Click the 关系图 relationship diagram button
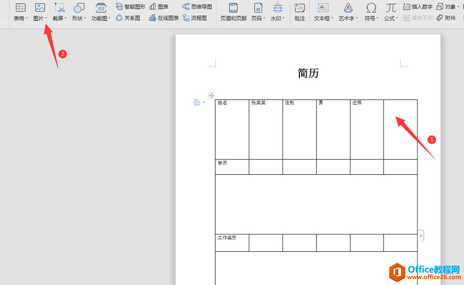464x285 pixels. 128,18
